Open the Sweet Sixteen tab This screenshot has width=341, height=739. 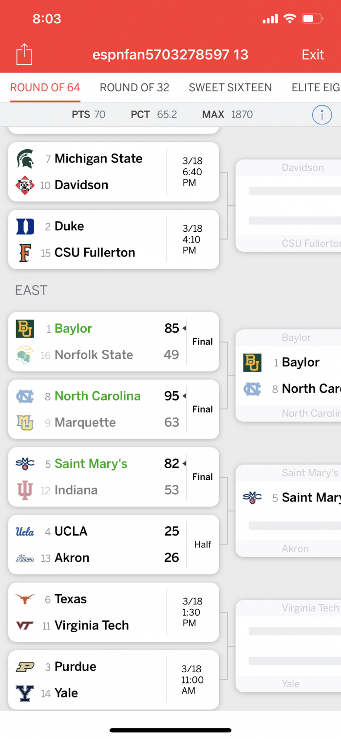230,88
